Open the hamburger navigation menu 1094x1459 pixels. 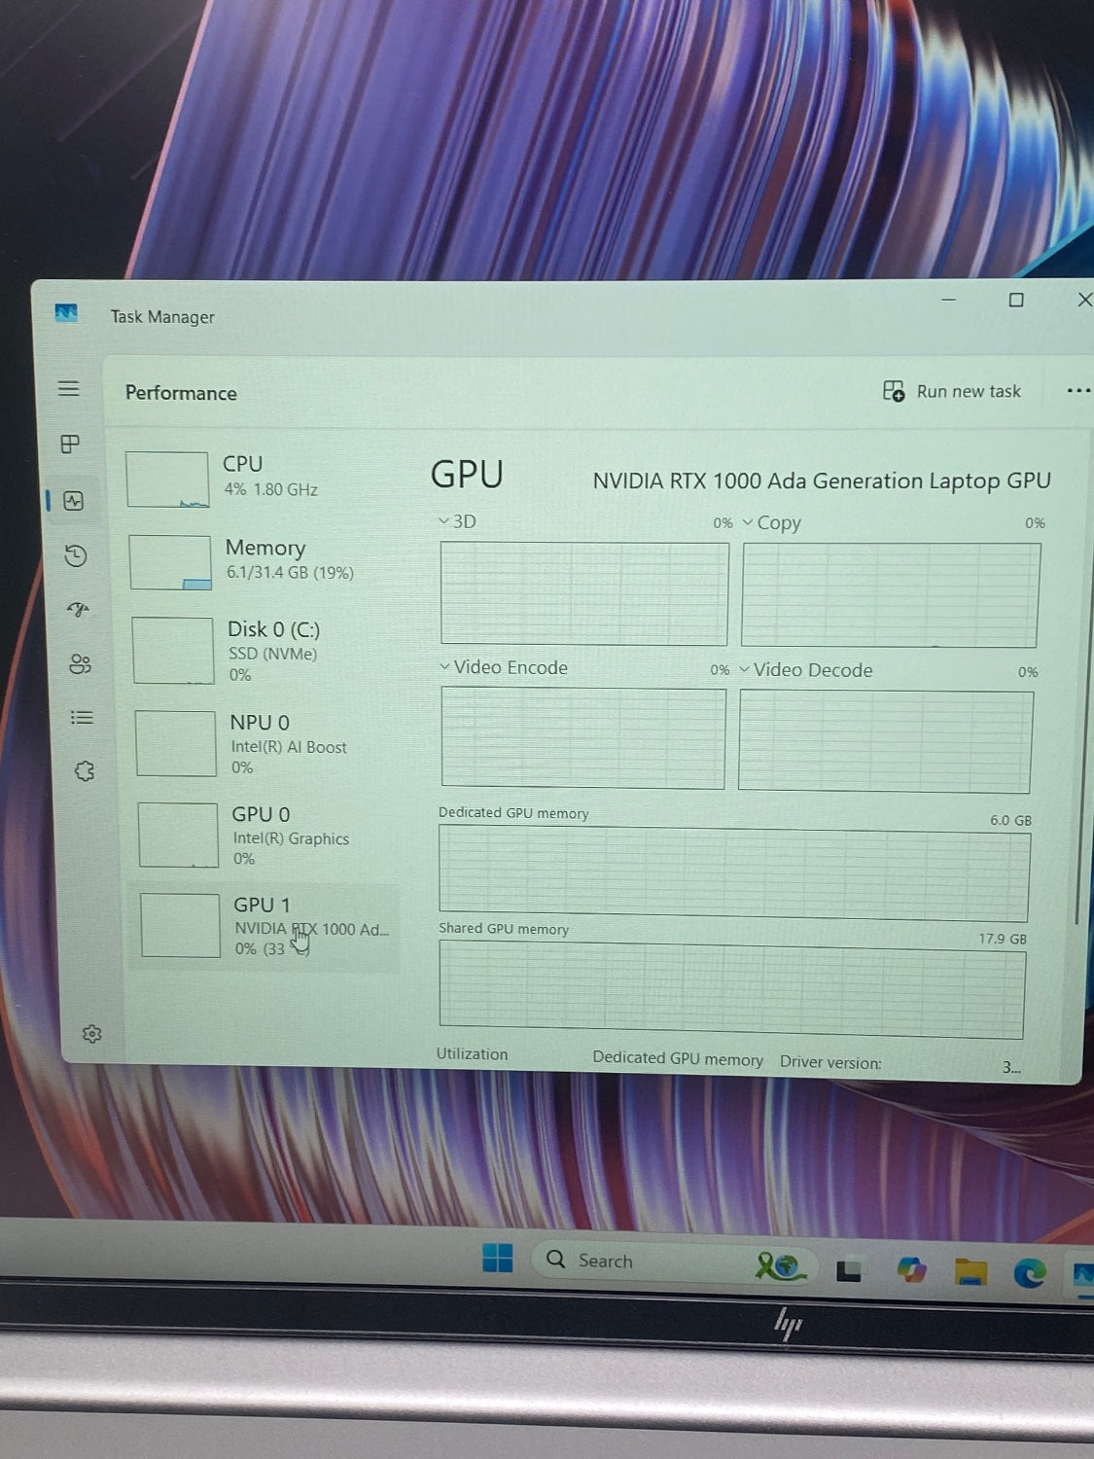pyautogui.click(x=68, y=389)
